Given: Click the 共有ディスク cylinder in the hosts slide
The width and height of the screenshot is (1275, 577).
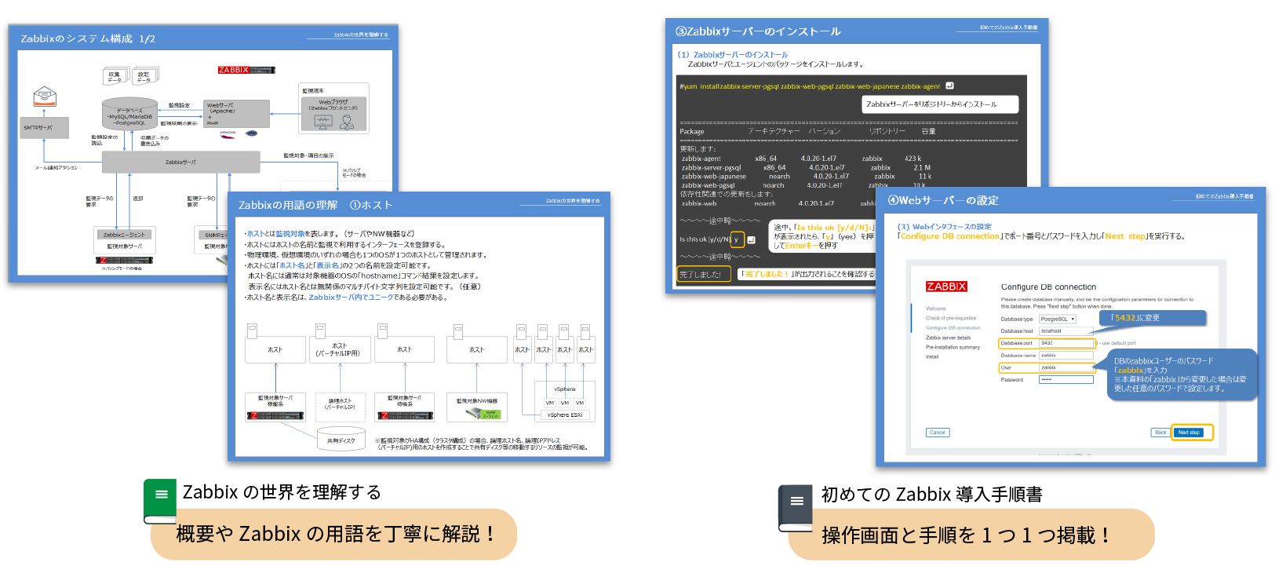Looking at the screenshot, I should [341, 440].
